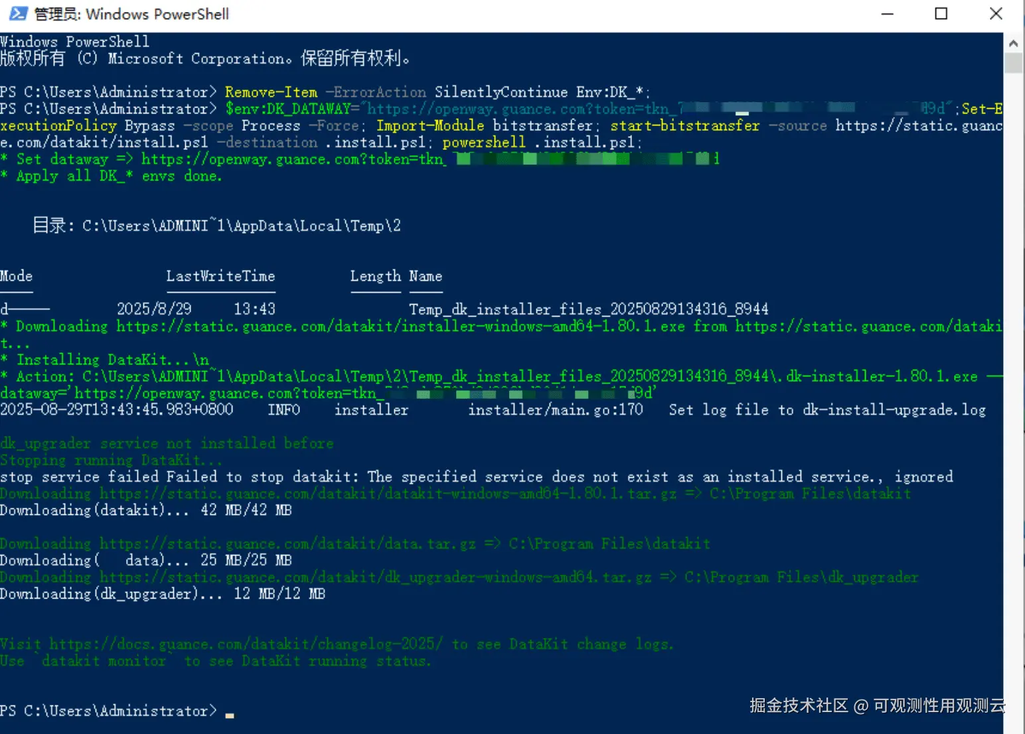The image size is (1025, 734).
Task: Close the Windows PowerShell window
Action: (x=996, y=14)
